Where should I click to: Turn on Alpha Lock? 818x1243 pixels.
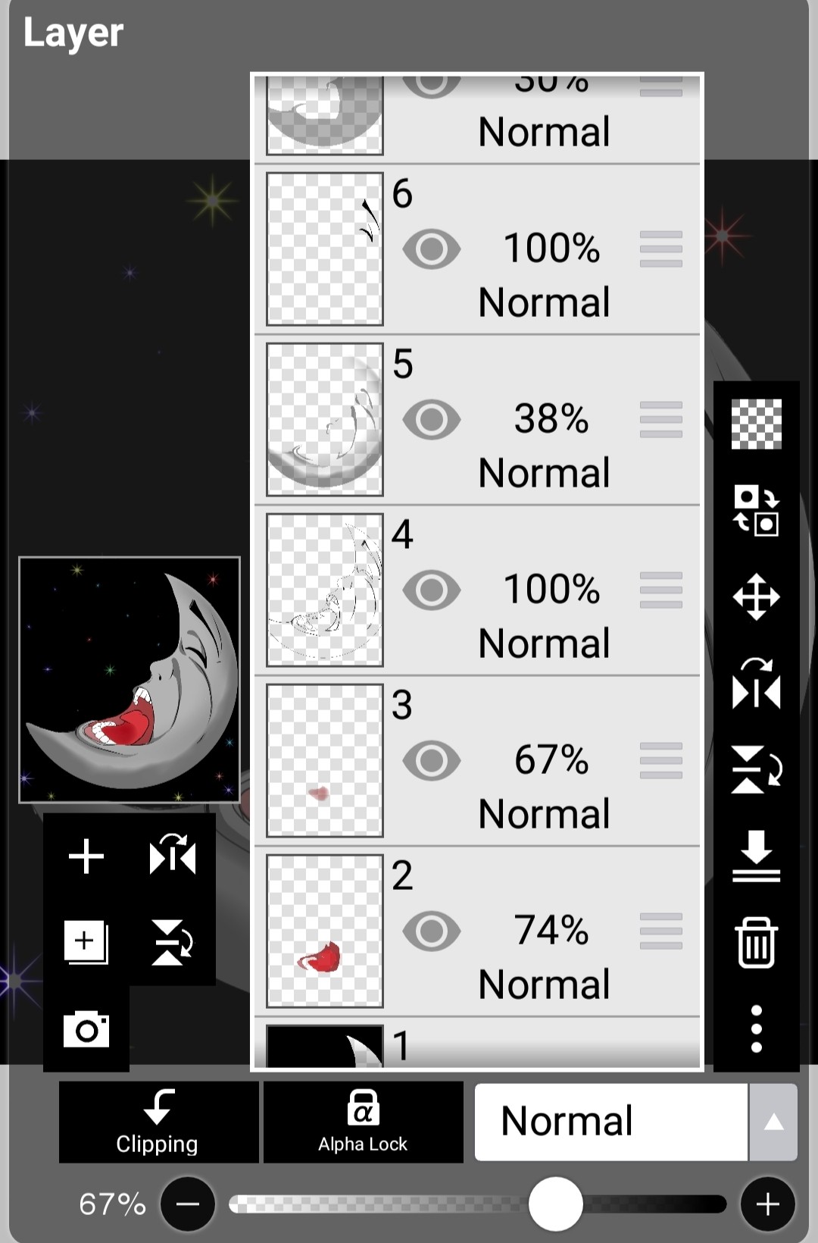click(x=363, y=1122)
